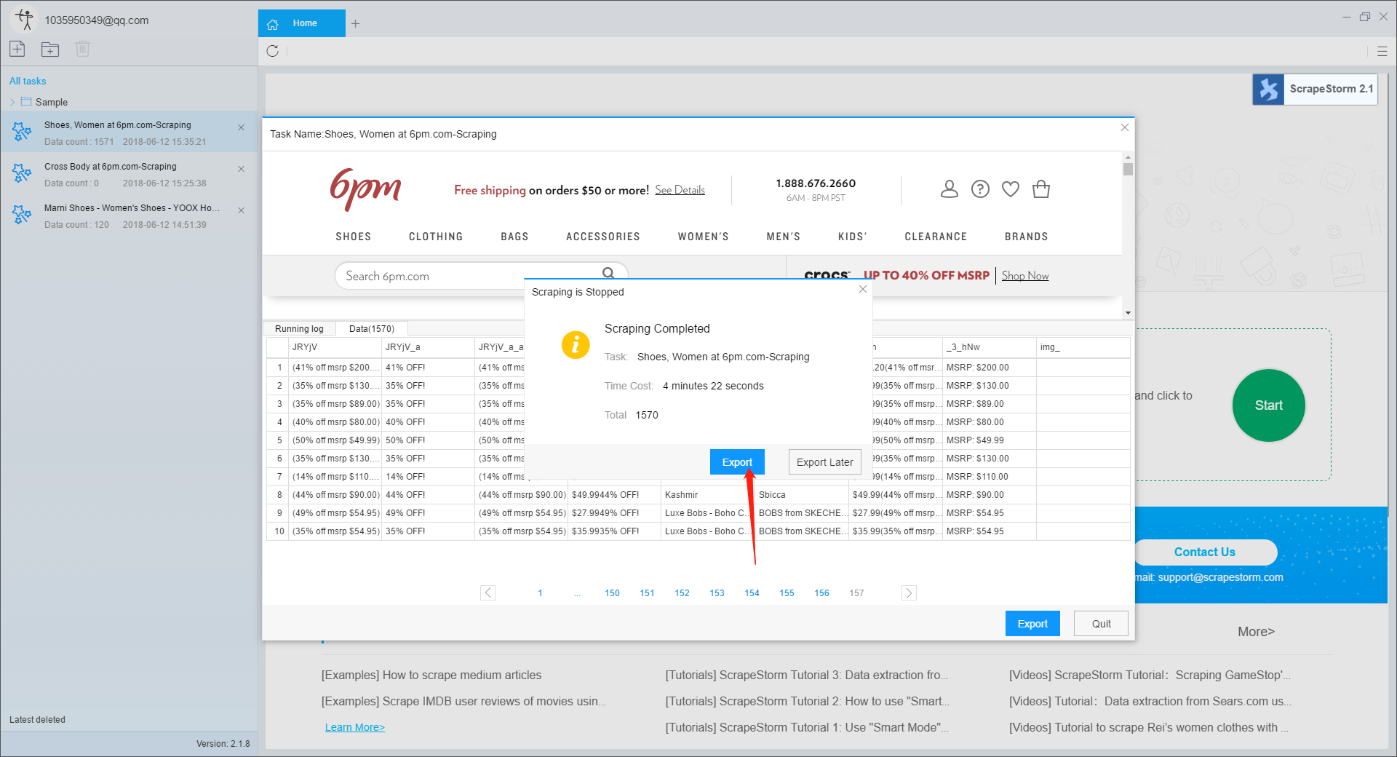Open the BAGS menu on 6pm

[x=514, y=237]
